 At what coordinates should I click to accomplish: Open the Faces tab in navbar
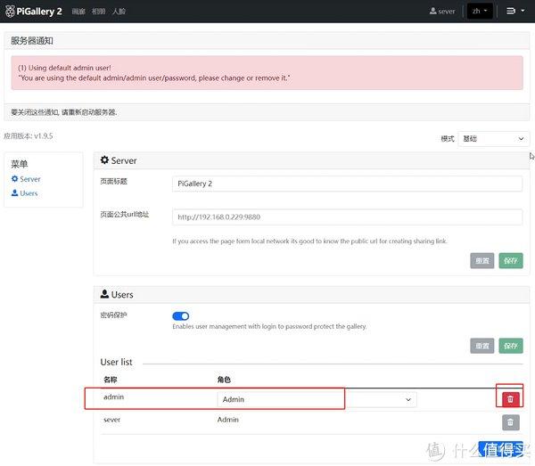[x=119, y=12]
